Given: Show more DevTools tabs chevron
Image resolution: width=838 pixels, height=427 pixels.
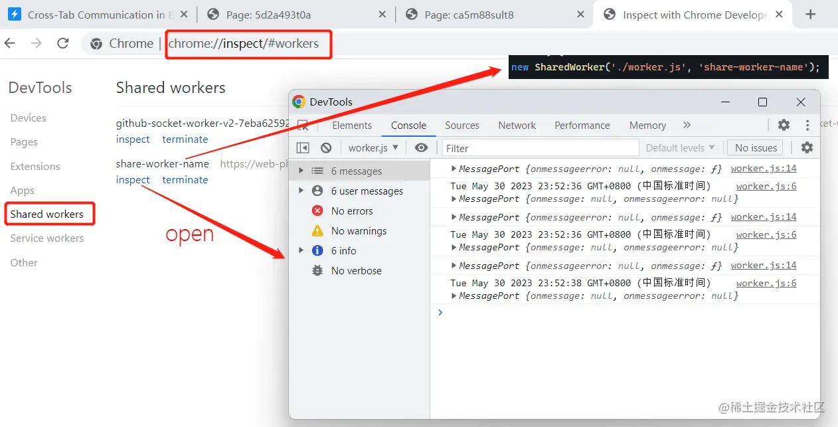Looking at the screenshot, I should pyautogui.click(x=687, y=125).
